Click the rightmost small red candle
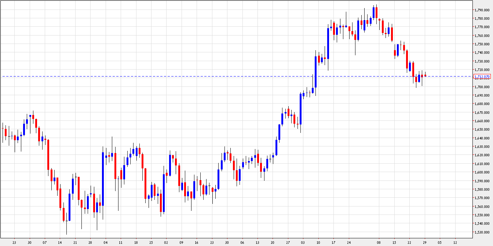This screenshot has height=246, width=493. tap(425, 75)
